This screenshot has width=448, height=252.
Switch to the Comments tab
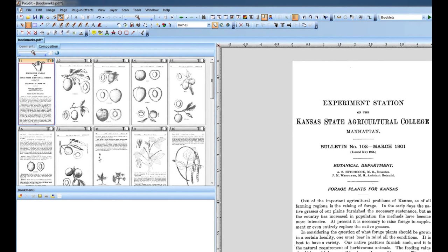[x=27, y=46]
